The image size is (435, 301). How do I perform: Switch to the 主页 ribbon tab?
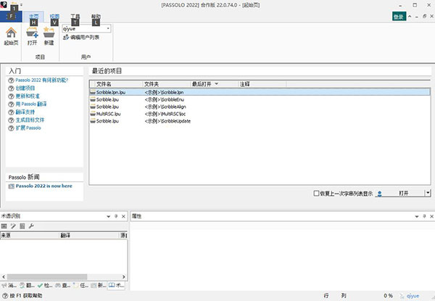(33, 17)
